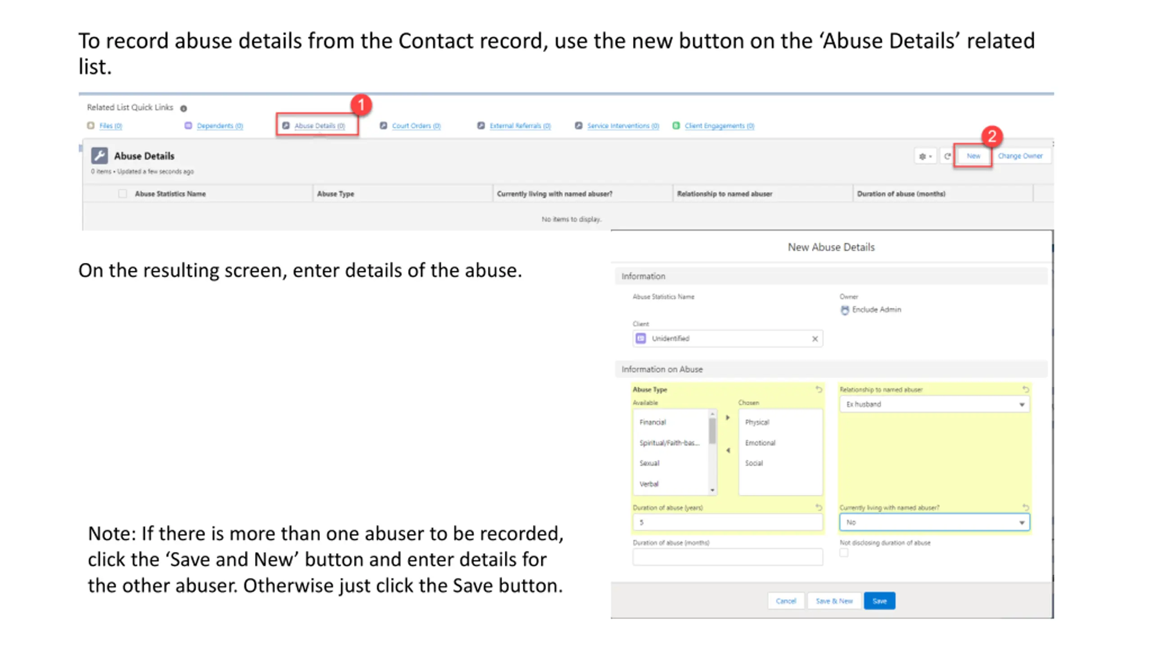
Task: Open the Abuse Details (0) quick link
Action: pyautogui.click(x=319, y=126)
